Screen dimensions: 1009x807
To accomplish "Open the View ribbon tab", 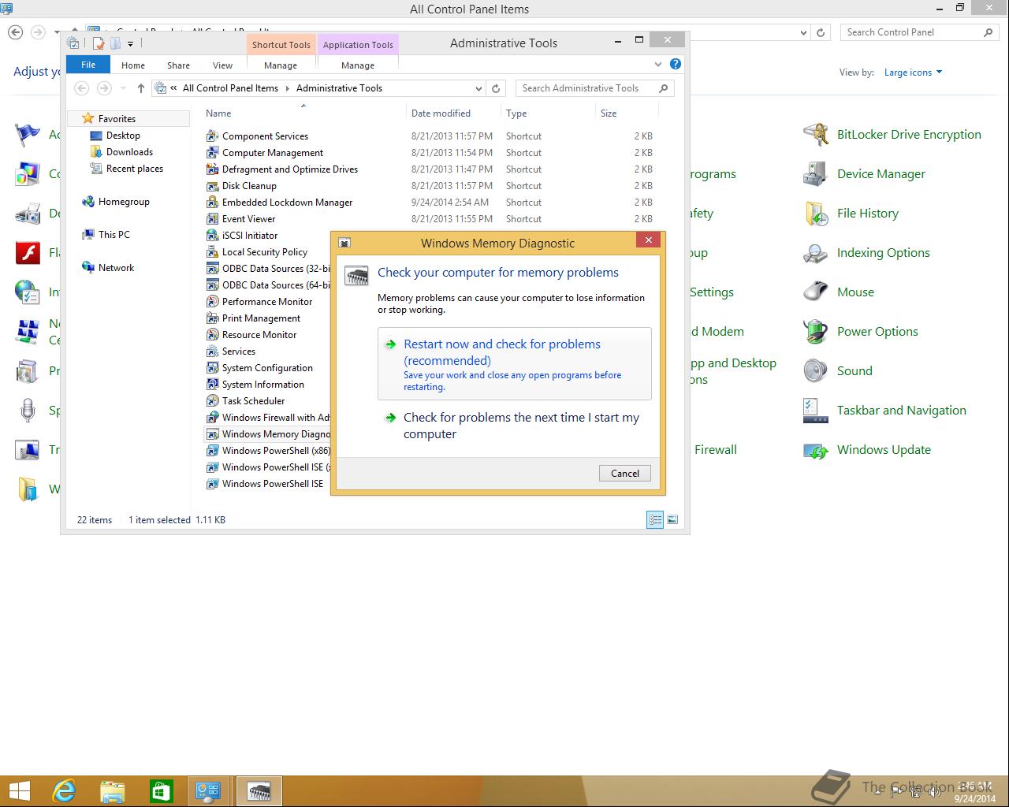I will 222,65.
